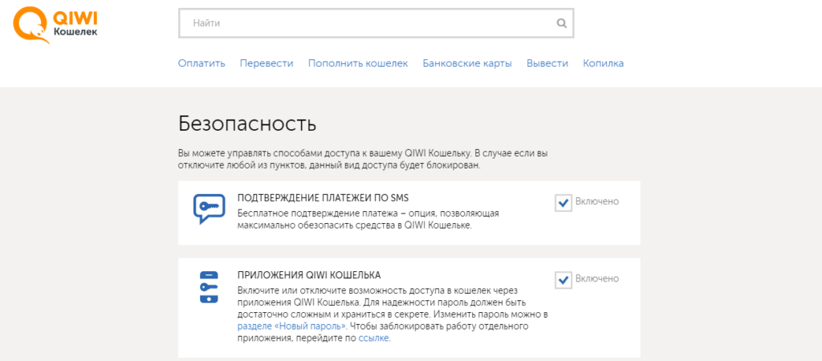Image resolution: width=822 pixels, height=361 pixels.
Task: Uncheck SMS payment confirmation checkbox
Action: pyautogui.click(x=563, y=202)
